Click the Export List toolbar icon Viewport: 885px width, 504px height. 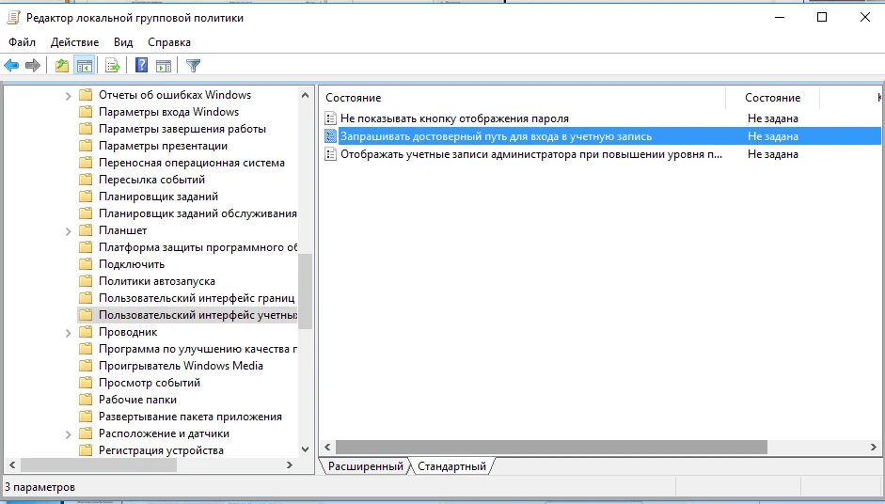113,65
